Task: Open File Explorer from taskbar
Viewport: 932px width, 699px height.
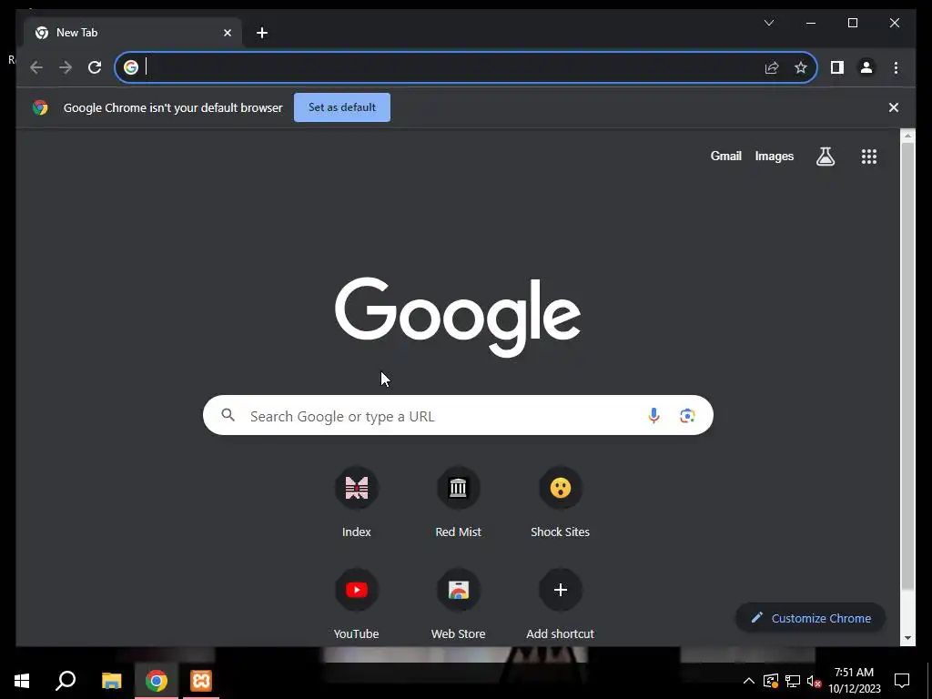Action: pyautogui.click(x=111, y=681)
